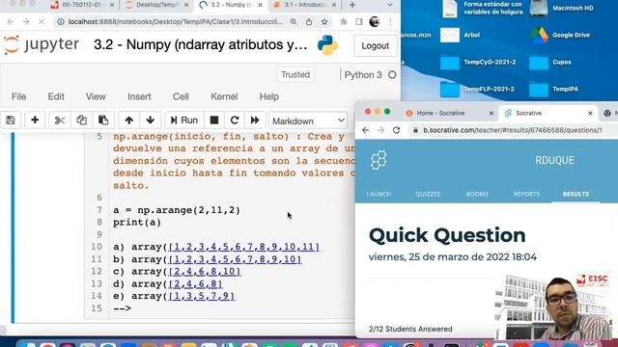618x347 pixels.
Task: Click the Trusted notebook indicator
Action: (295, 74)
